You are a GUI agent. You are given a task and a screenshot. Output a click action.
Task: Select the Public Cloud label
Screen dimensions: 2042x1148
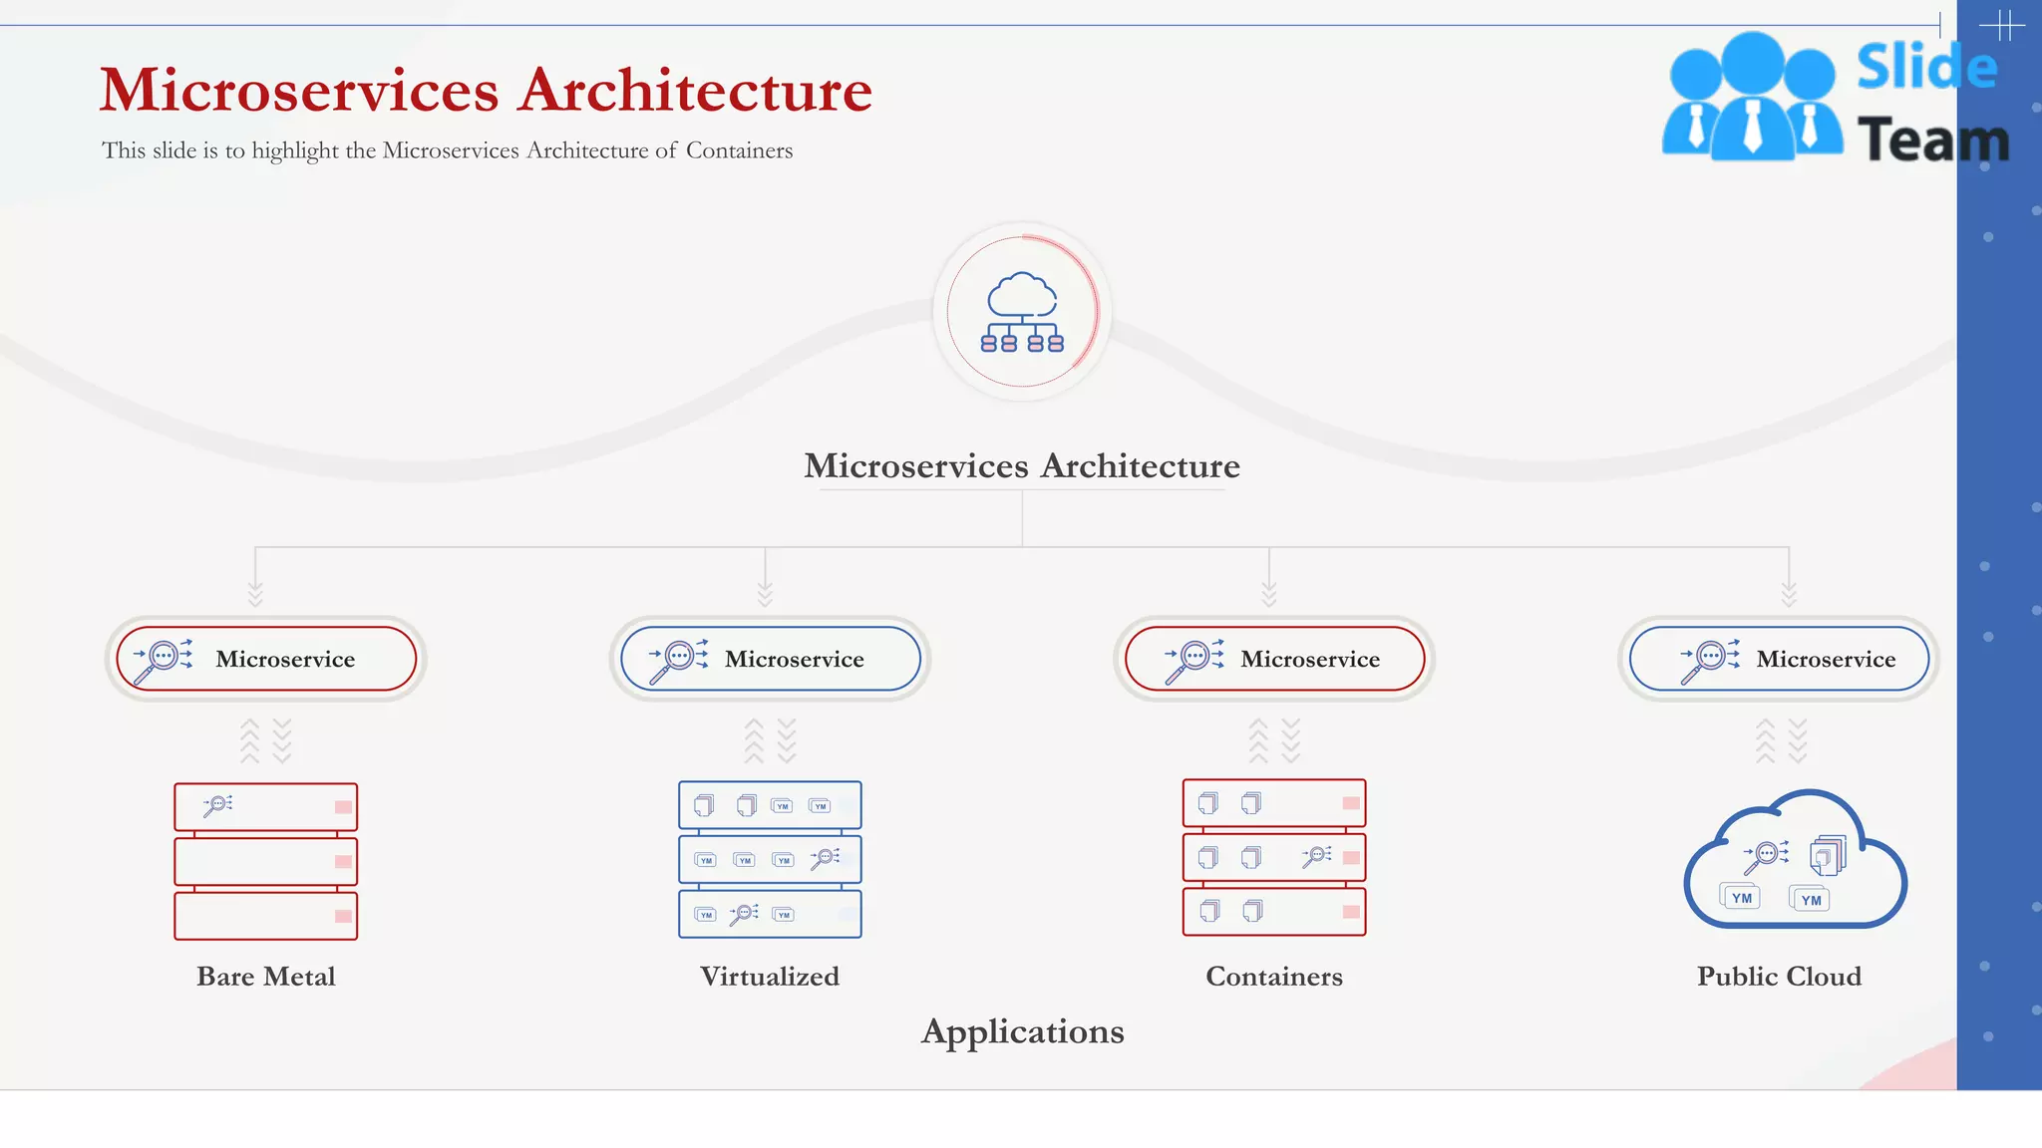(x=1780, y=976)
